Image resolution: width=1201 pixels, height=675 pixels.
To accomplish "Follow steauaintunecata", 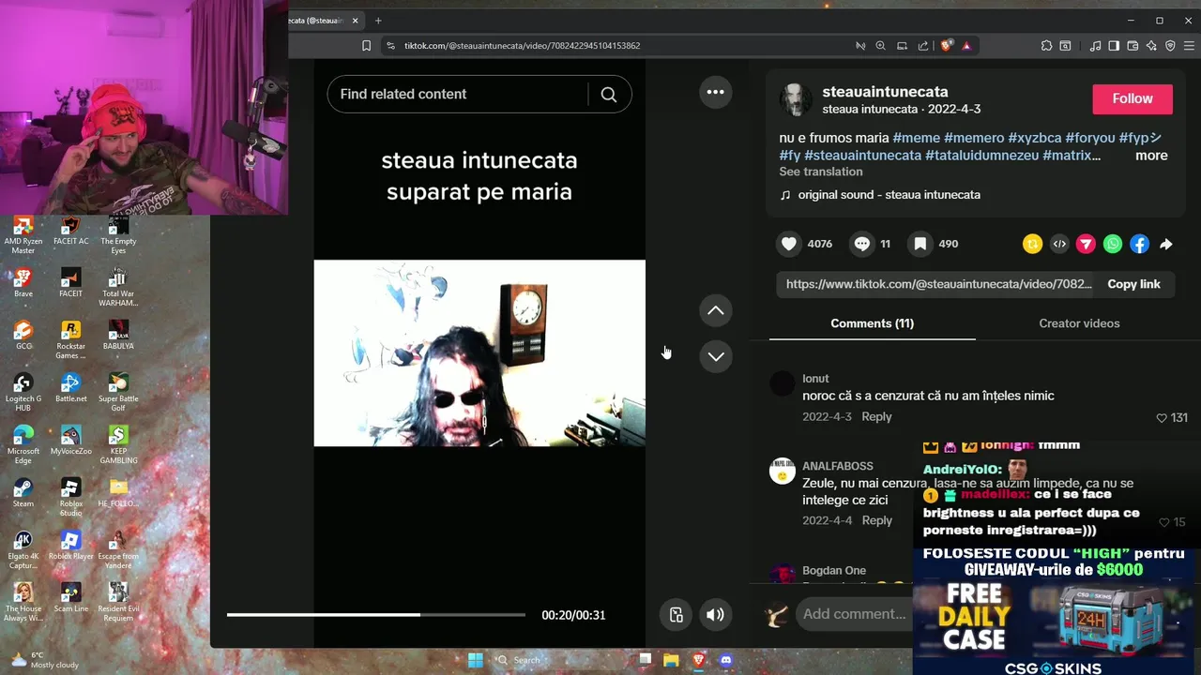I will coord(1133,98).
